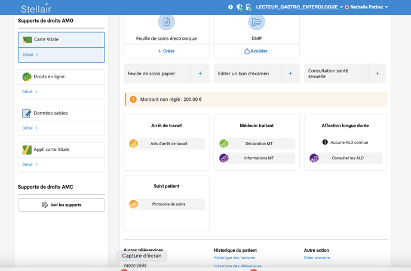Click the shield status icon in header
411x271 pixels.
click(x=240, y=7)
